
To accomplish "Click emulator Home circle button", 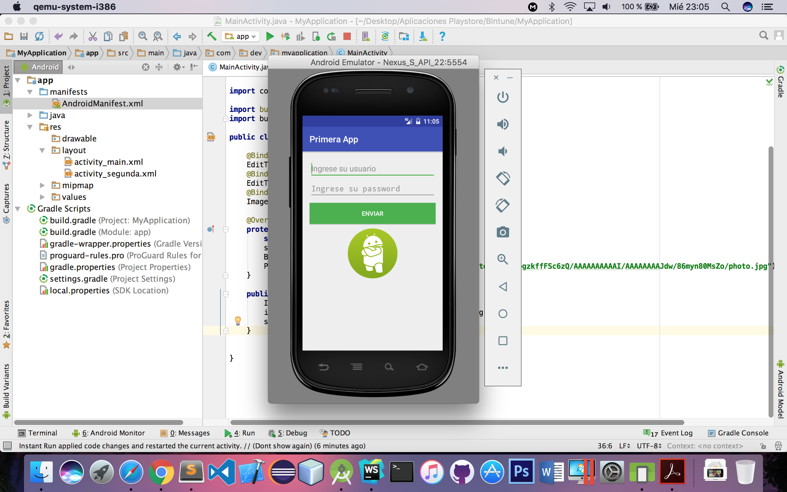I will point(503,314).
